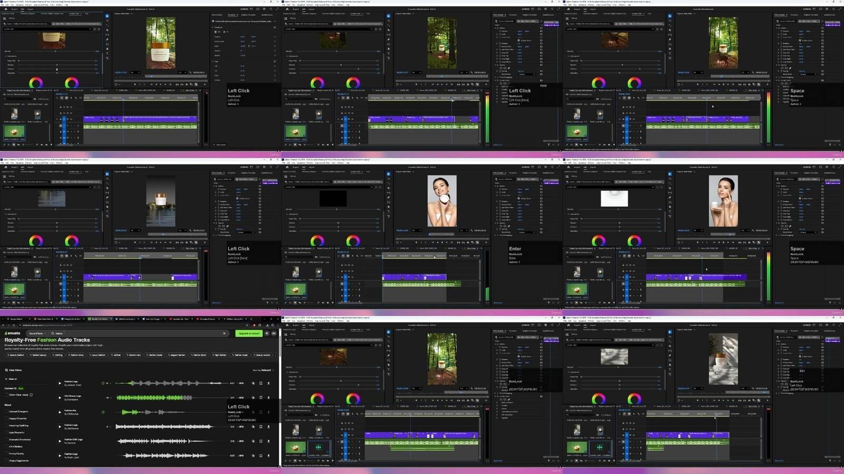Play the Fashion Hip track preview
Screen dimensions: 844x474
point(60,412)
